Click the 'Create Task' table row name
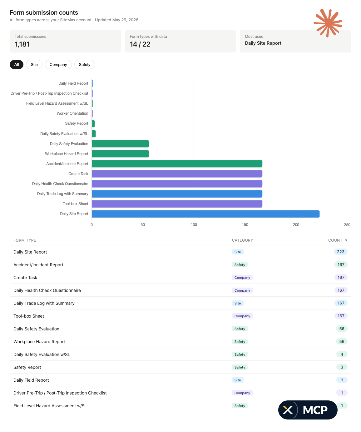Screen dimensions: 361x432 (x=25, y=278)
